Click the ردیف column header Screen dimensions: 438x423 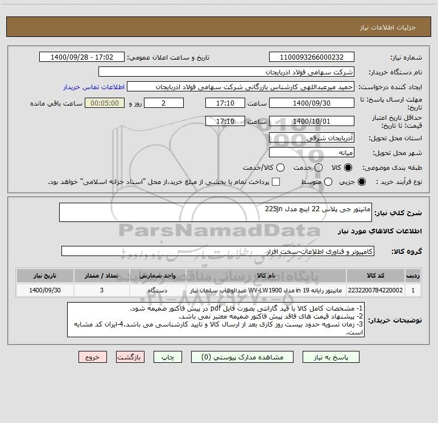pos(413,275)
